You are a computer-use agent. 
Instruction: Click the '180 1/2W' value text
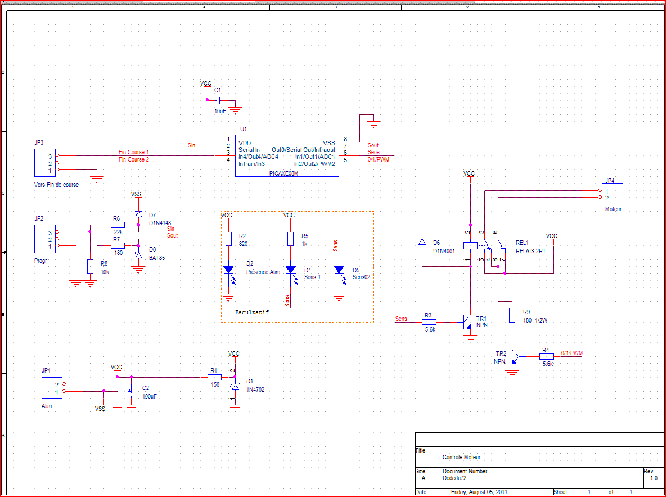tap(535, 321)
